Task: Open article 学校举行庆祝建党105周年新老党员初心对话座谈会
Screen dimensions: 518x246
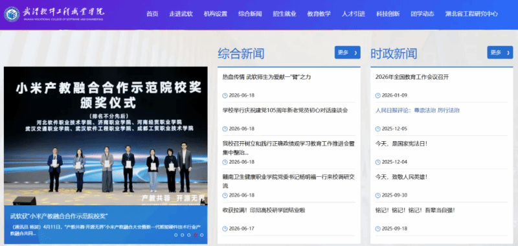Action: tap(285, 110)
